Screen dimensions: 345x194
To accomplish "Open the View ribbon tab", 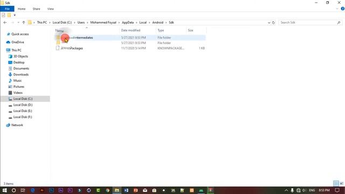I will [x=50, y=9].
